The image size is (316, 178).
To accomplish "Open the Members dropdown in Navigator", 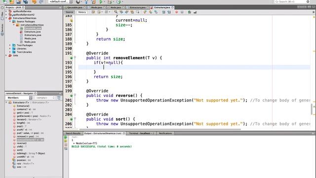I will tap(19, 98).
